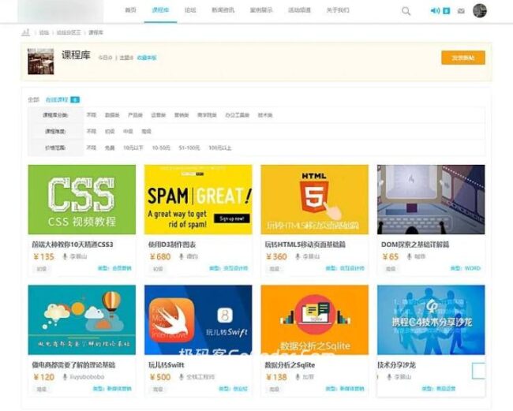Filter difficulty by 初级
Screen dimensions: 513x411
click(110, 132)
